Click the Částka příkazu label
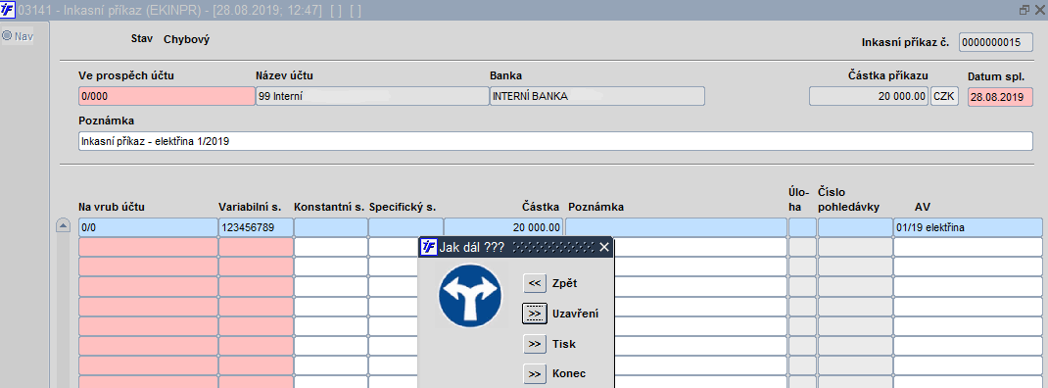The height and width of the screenshot is (388, 1048). [x=887, y=75]
